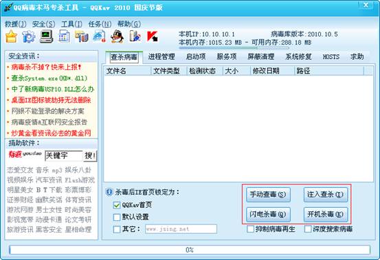Switch to the 系统修复 tab
380x260 pixels.
298,57
